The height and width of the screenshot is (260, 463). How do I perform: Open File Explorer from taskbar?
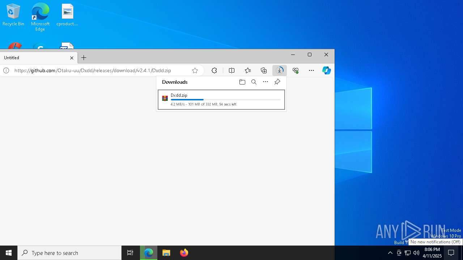pyautogui.click(x=166, y=253)
